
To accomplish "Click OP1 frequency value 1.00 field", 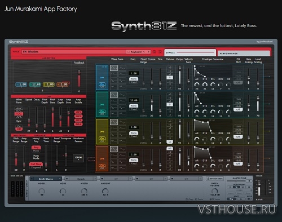I will click(x=134, y=73).
